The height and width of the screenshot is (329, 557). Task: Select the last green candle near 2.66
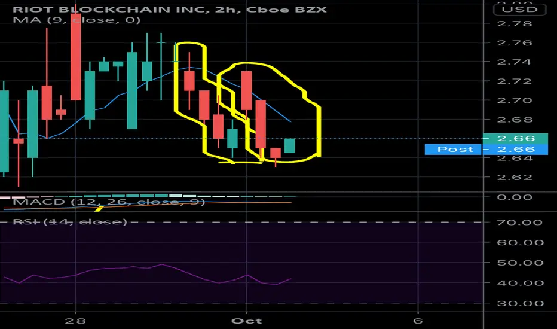pyautogui.click(x=289, y=146)
